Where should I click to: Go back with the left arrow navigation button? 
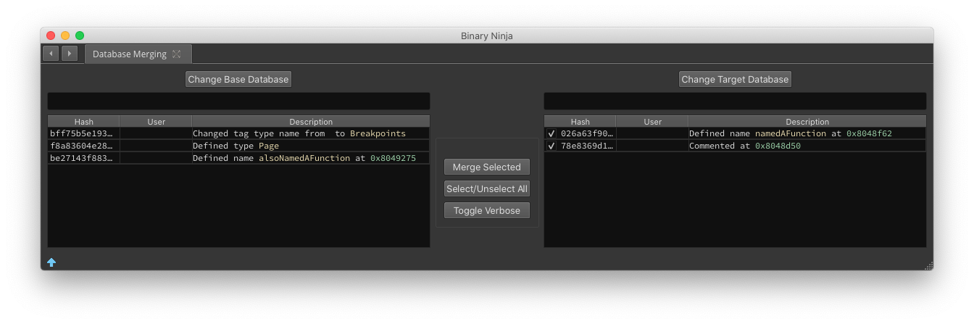[51, 54]
